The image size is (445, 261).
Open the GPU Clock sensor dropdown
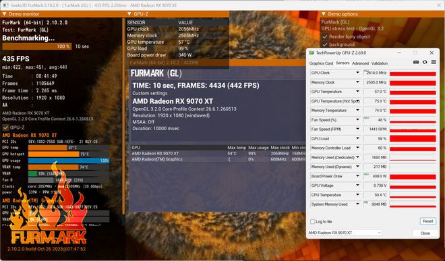357,73
